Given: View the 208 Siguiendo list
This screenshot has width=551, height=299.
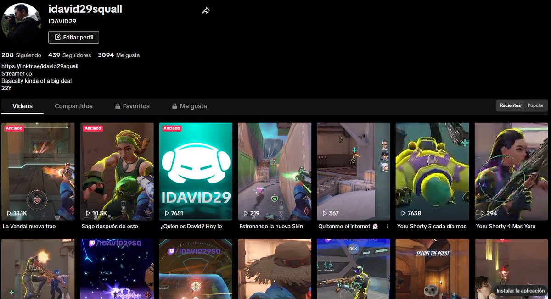Looking at the screenshot, I should tap(21, 55).
